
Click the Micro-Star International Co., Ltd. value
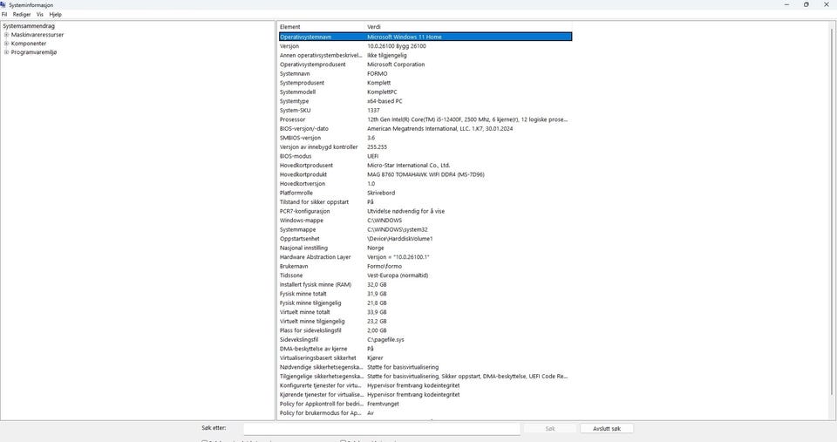click(408, 166)
